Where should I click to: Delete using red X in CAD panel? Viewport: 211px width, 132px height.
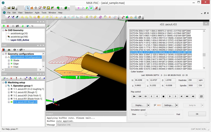8,26
